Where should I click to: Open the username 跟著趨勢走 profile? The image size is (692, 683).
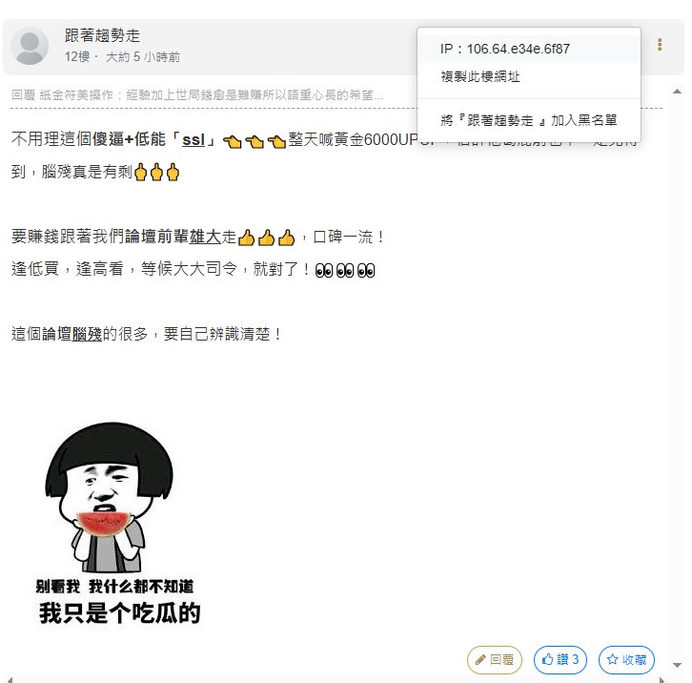tap(102, 36)
